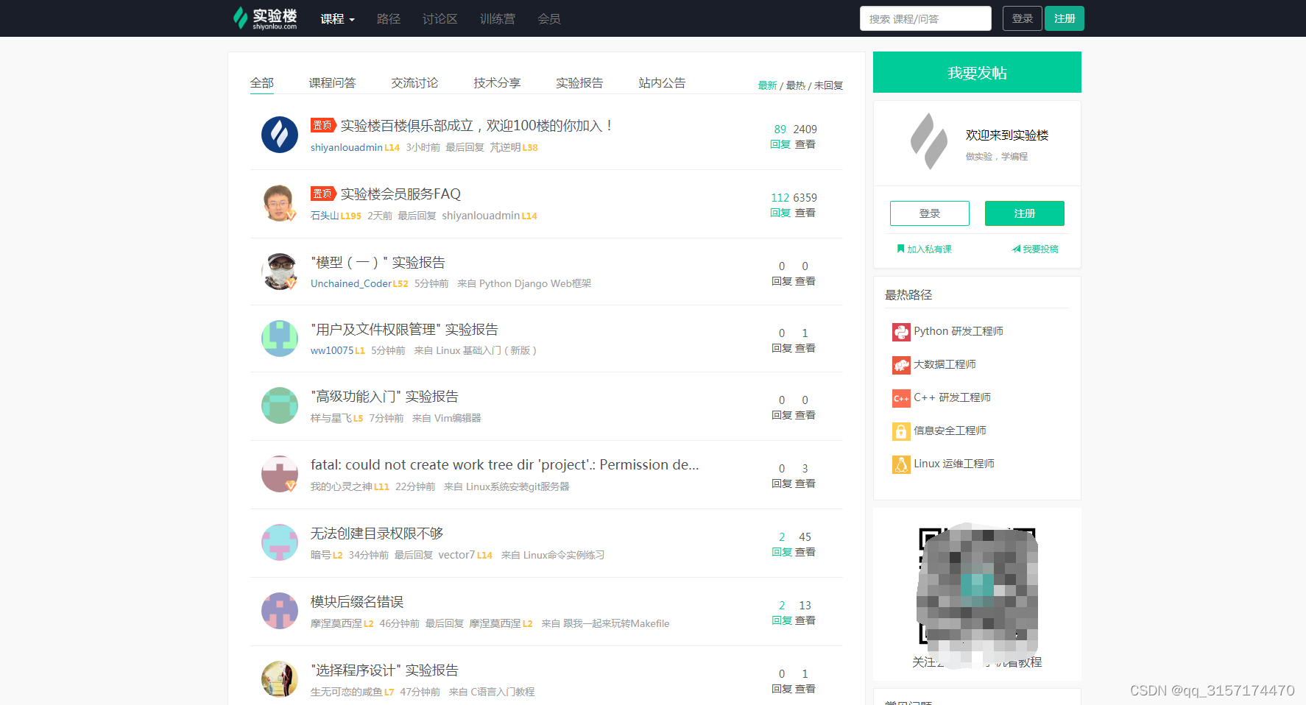
Task: Select the 全部 tab
Action: tap(261, 83)
